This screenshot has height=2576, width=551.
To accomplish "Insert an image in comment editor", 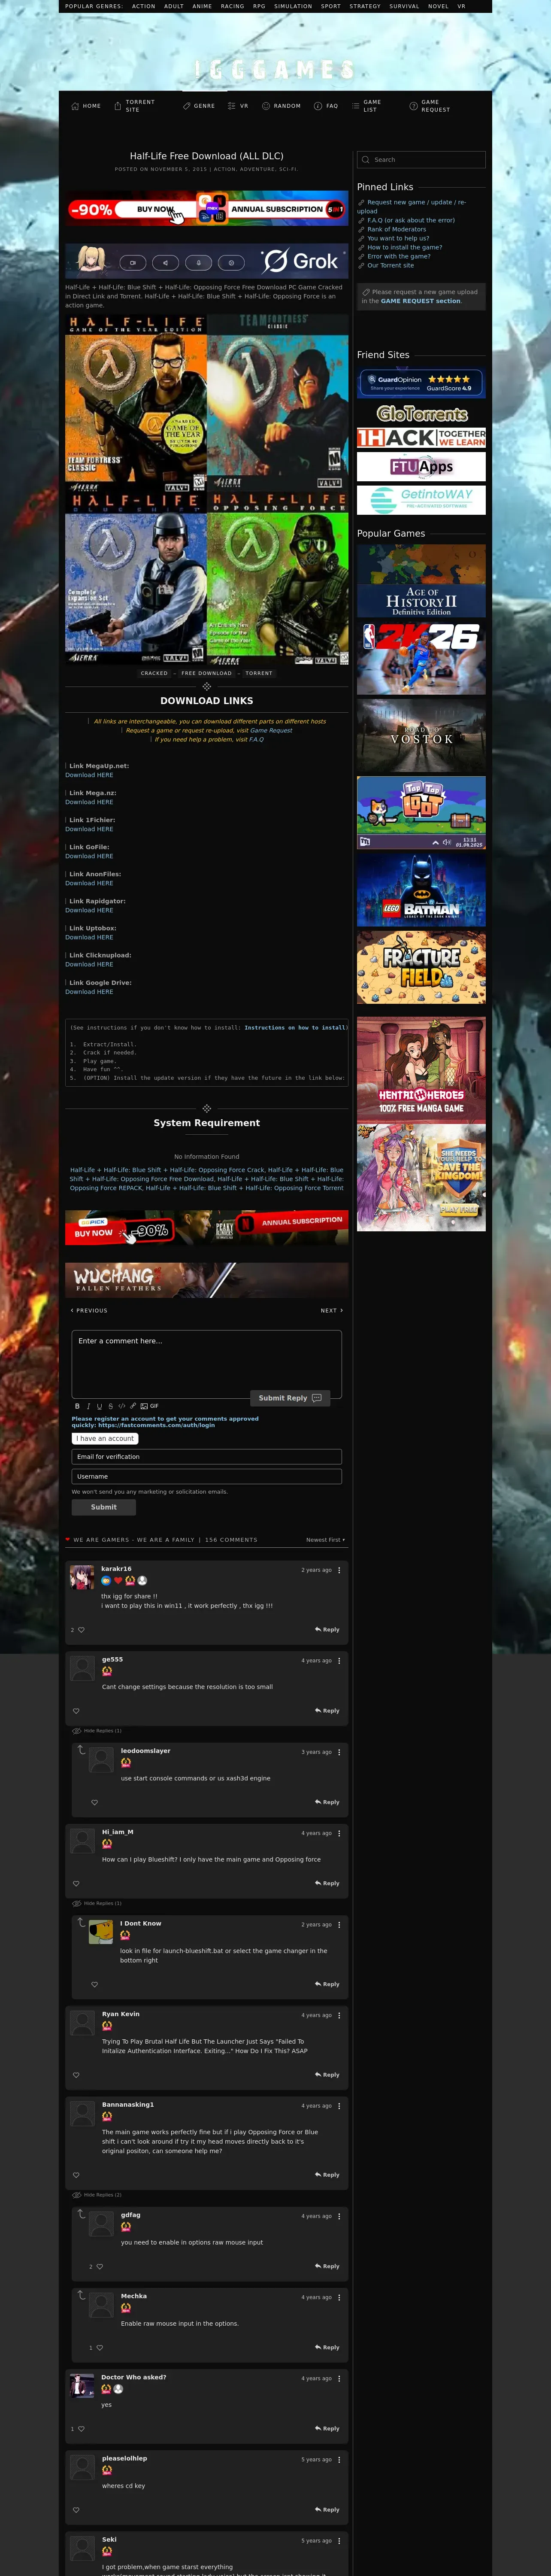I will tap(144, 1406).
